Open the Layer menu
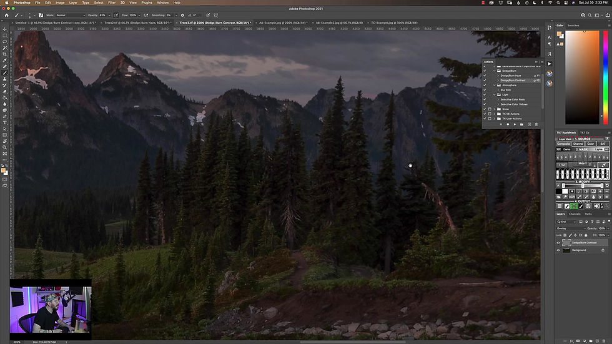The image size is (612, 344). click(x=73, y=2)
